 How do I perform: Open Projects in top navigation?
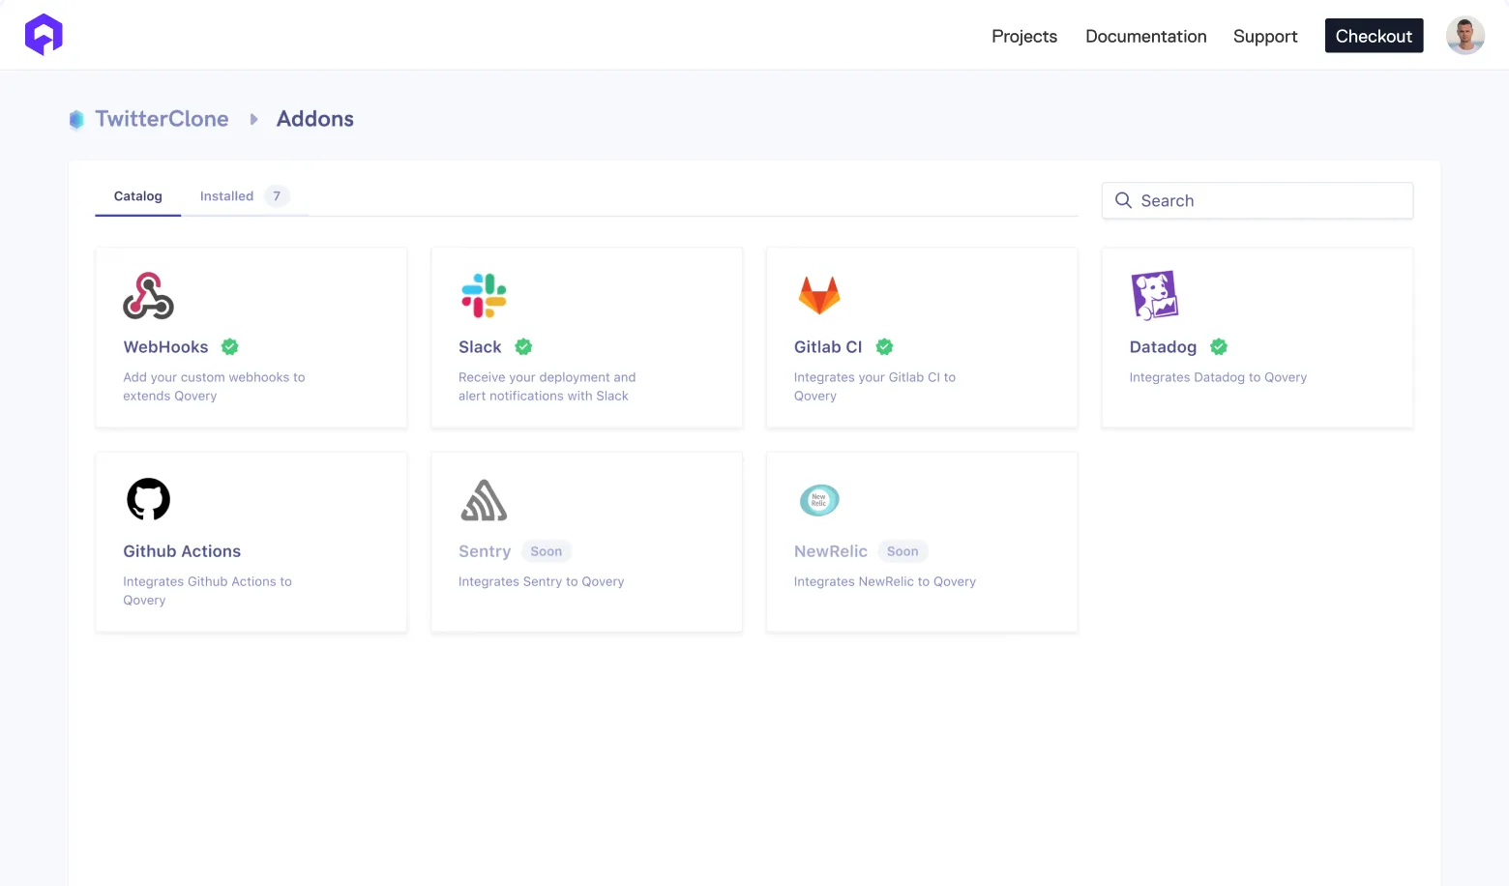point(1024,36)
